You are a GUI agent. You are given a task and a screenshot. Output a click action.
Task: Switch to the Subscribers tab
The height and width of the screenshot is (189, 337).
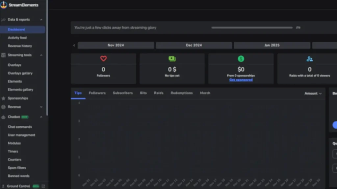pos(123,93)
